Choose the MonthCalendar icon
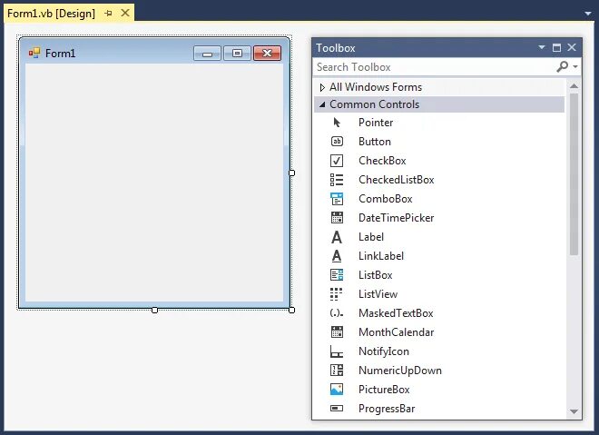The height and width of the screenshot is (435, 599). coord(337,331)
